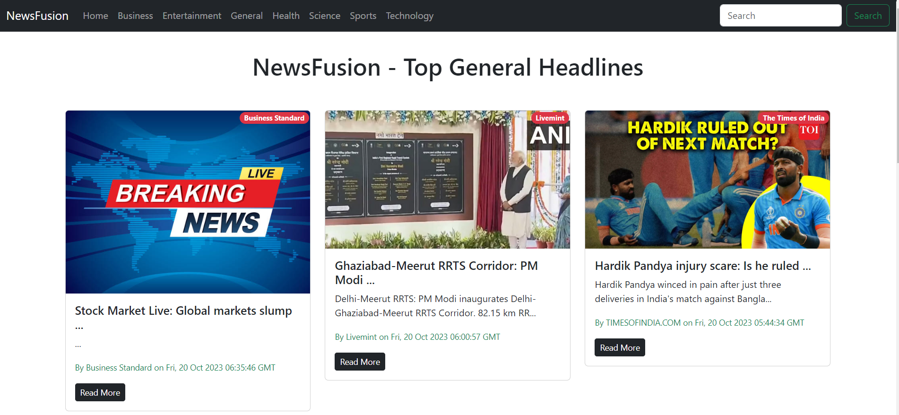Image resolution: width=899 pixels, height=415 pixels.
Task: Open the Health news section
Action: click(285, 16)
